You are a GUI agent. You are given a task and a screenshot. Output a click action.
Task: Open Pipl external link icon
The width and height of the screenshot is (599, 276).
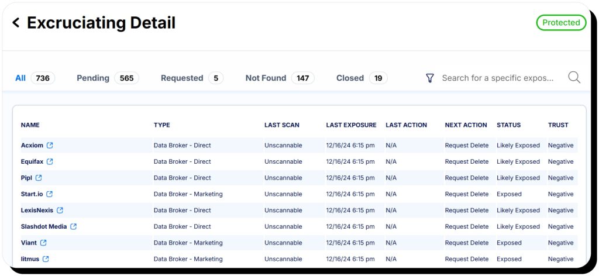(39, 178)
